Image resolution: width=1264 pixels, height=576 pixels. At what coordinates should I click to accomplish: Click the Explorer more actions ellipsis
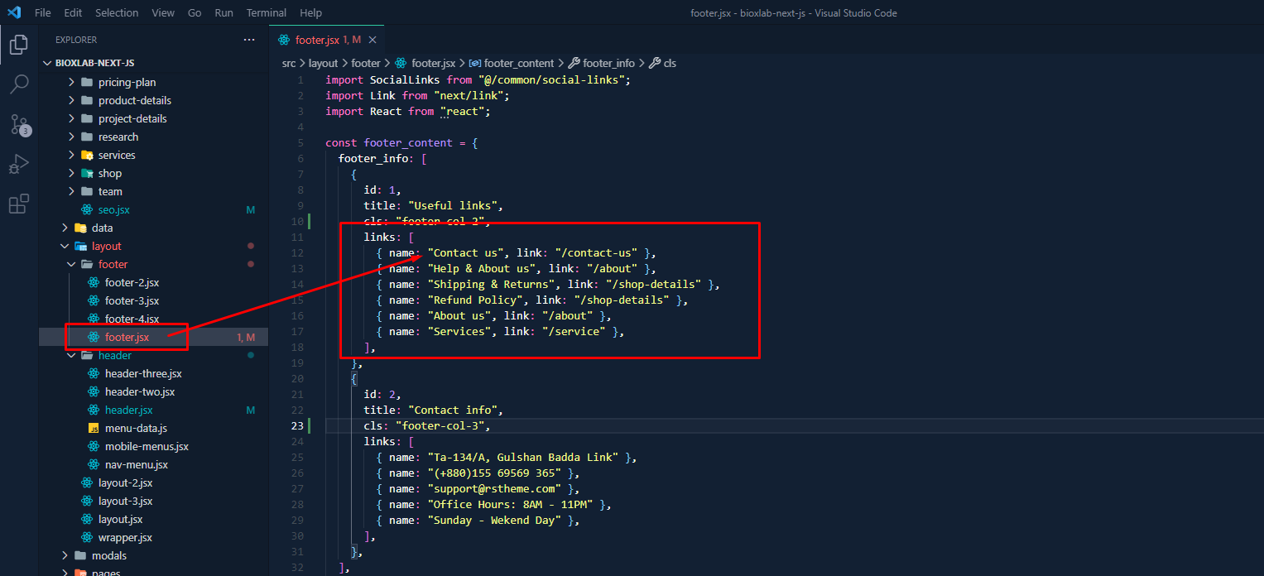pos(249,40)
